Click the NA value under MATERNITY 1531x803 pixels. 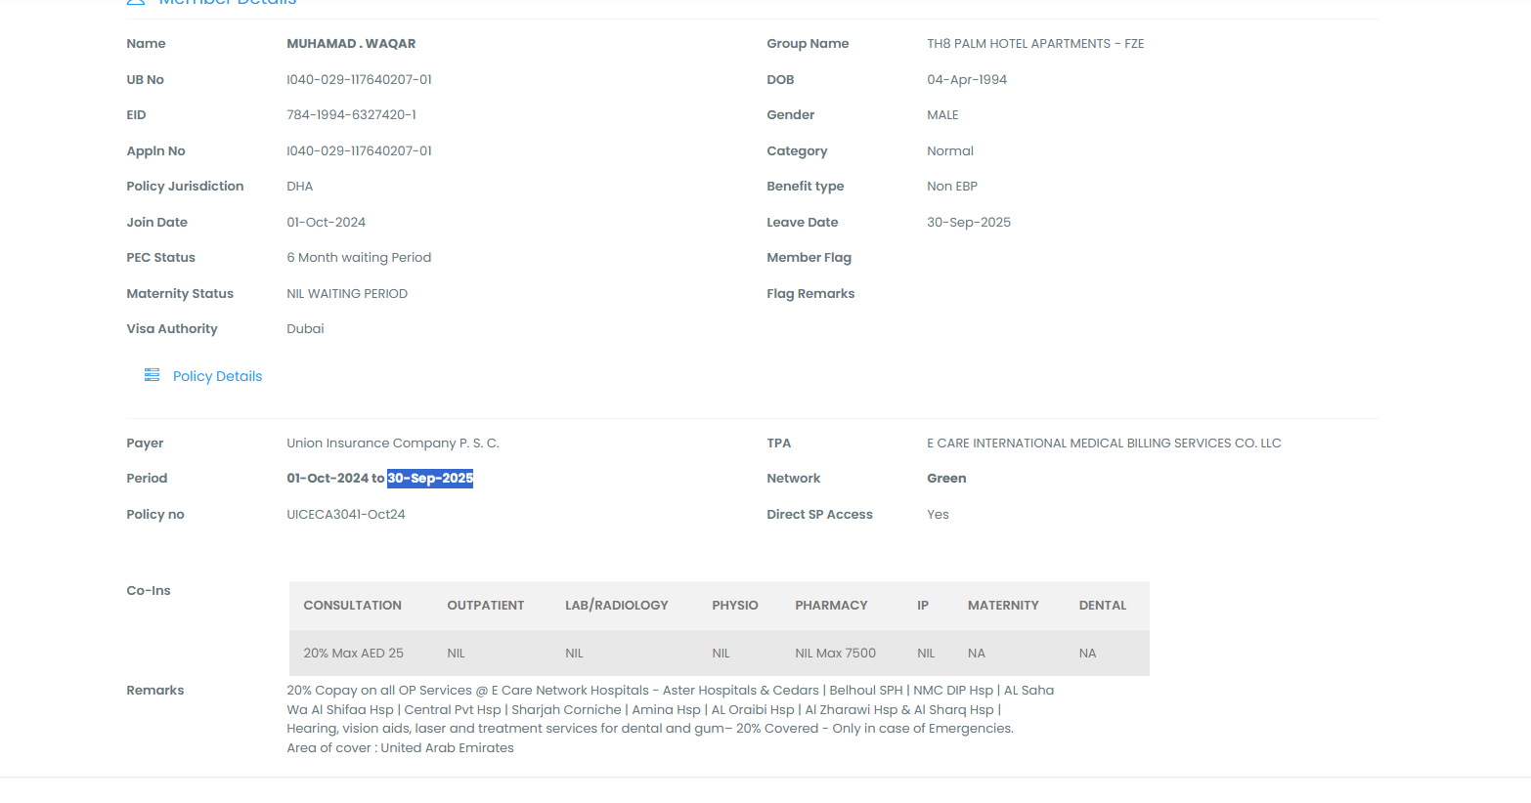tap(977, 654)
